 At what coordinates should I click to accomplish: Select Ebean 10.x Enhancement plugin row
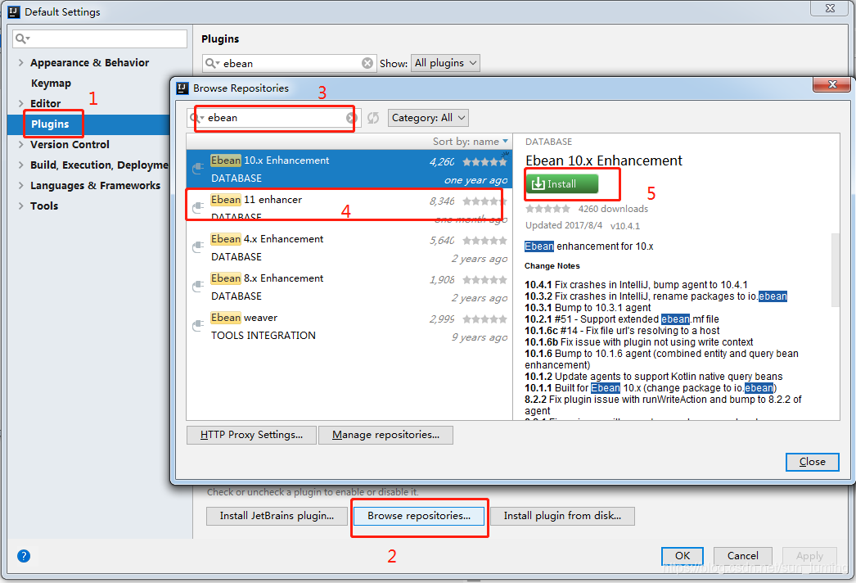[x=349, y=169]
